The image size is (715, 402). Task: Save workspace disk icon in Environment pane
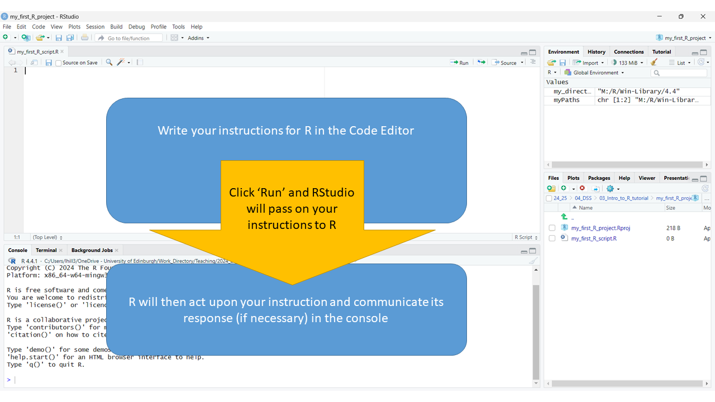[563, 63]
